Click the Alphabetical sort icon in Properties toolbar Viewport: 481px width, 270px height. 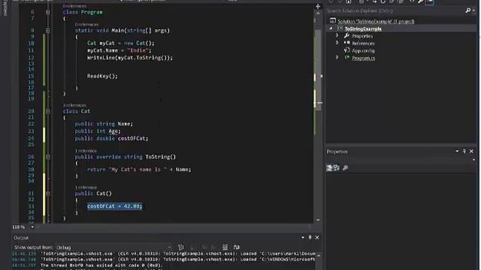point(337,168)
